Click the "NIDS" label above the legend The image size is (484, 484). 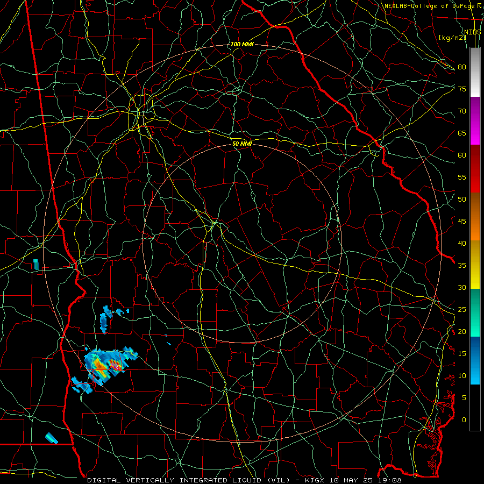point(473,32)
